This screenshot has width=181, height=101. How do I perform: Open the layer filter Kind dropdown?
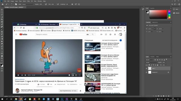[x=150, y=60]
